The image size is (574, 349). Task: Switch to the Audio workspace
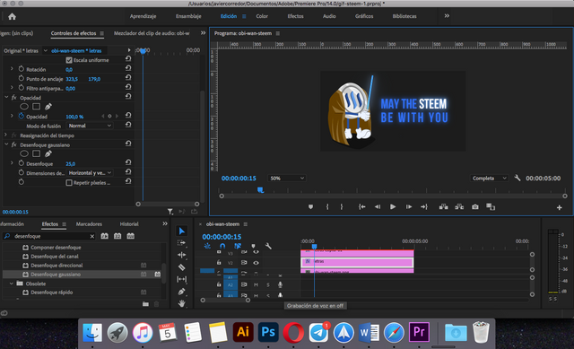[x=329, y=16]
